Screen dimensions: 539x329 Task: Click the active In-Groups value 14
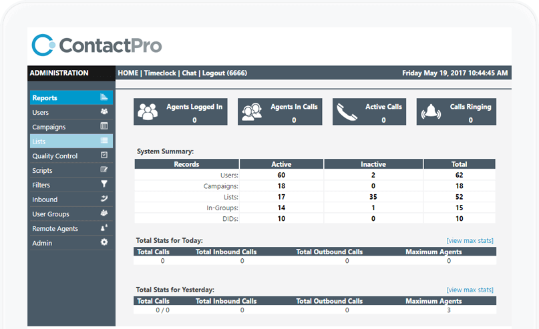(x=281, y=208)
